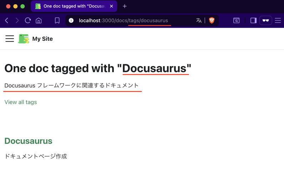The image size is (284, 181).
Task: Toggle the browser sidebar panel icon
Action: 253,20
